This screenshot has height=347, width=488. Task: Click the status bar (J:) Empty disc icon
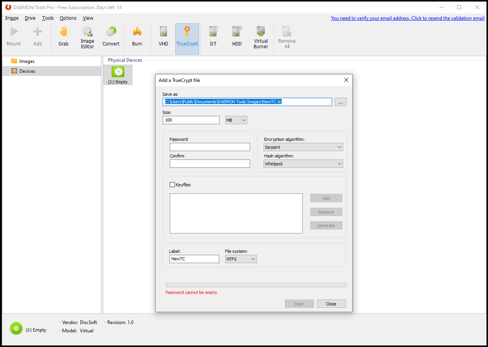click(x=16, y=328)
